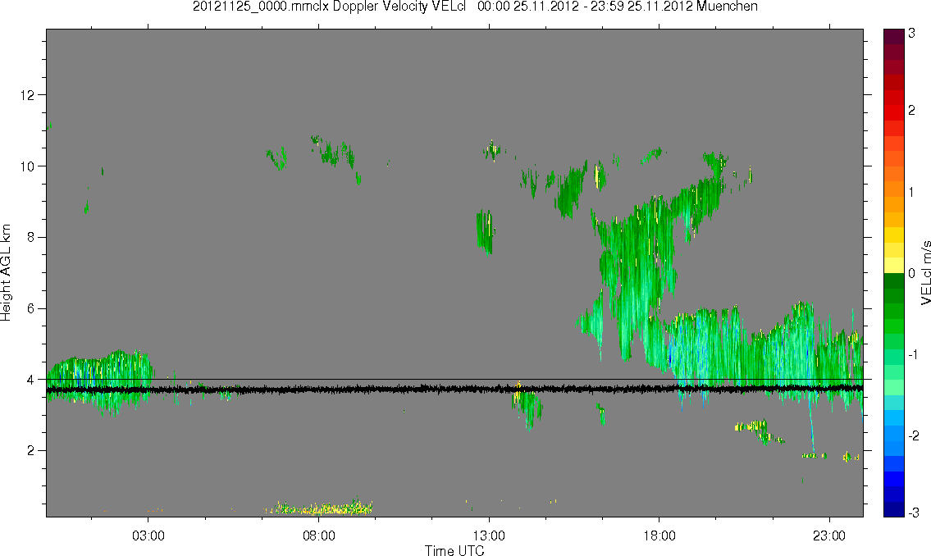Click the height axis tick label 2

tap(30, 451)
